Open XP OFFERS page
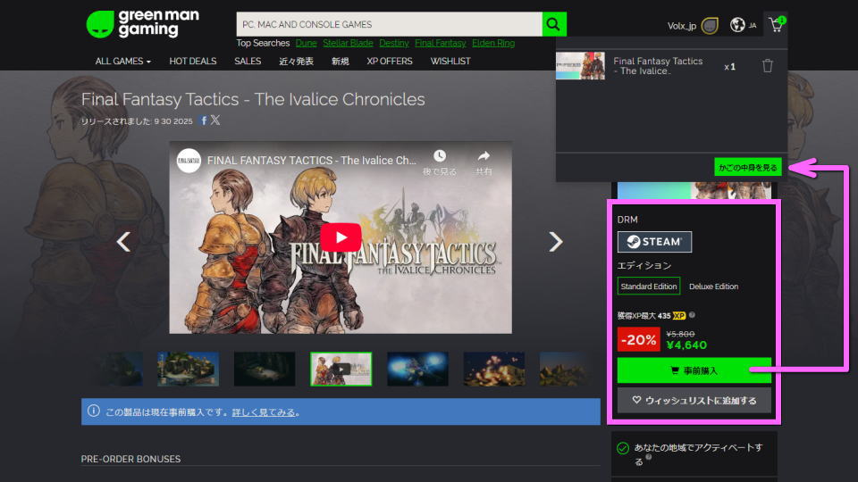 pyautogui.click(x=390, y=62)
